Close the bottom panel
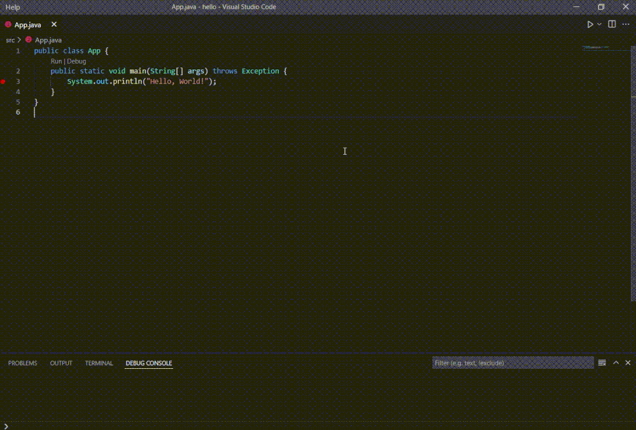The width and height of the screenshot is (636, 430). (628, 362)
